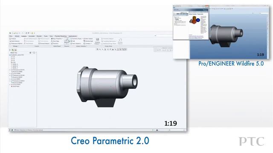Switch to the Annotate ribbon tab

click(x=32, y=36)
